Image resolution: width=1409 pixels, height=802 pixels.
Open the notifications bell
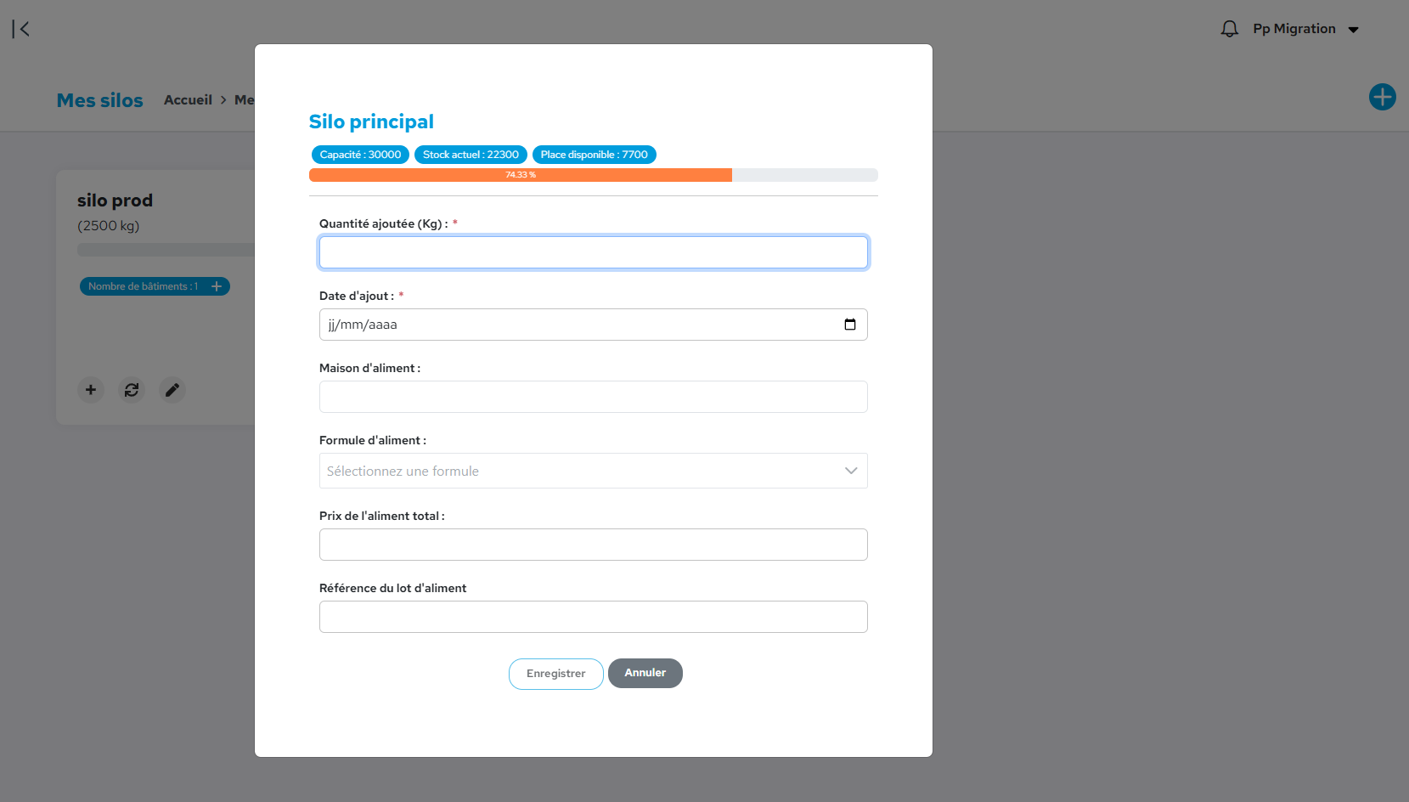1229,29
